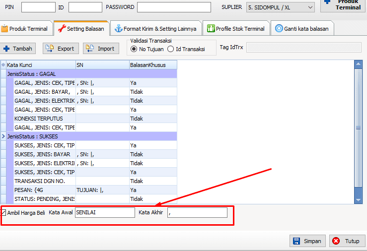The image size is (367, 251).
Task: Click the Produk Terminal plus icon
Action: tap(327, 2)
